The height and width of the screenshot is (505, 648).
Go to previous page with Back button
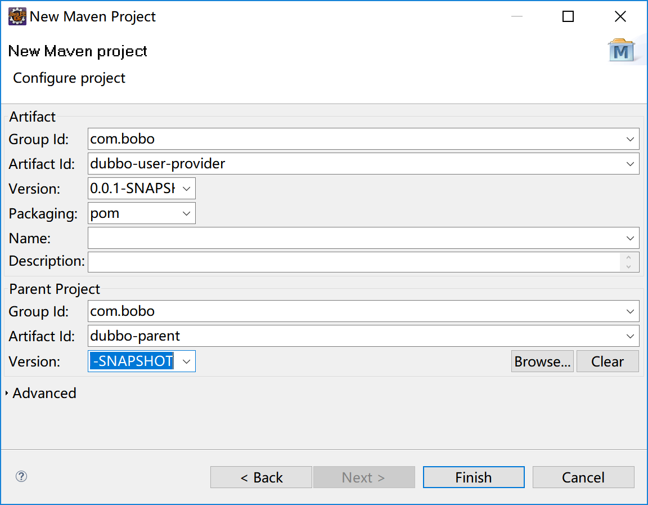click(x=261, y=477)
